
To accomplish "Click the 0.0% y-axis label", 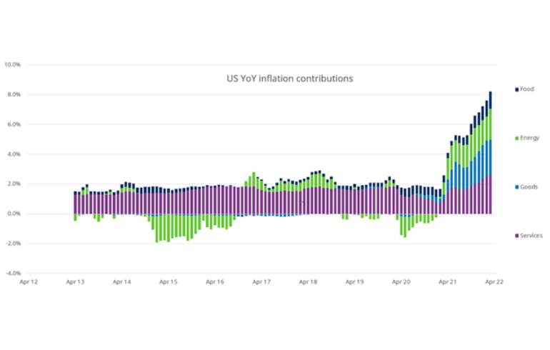I will coord(14,214).
